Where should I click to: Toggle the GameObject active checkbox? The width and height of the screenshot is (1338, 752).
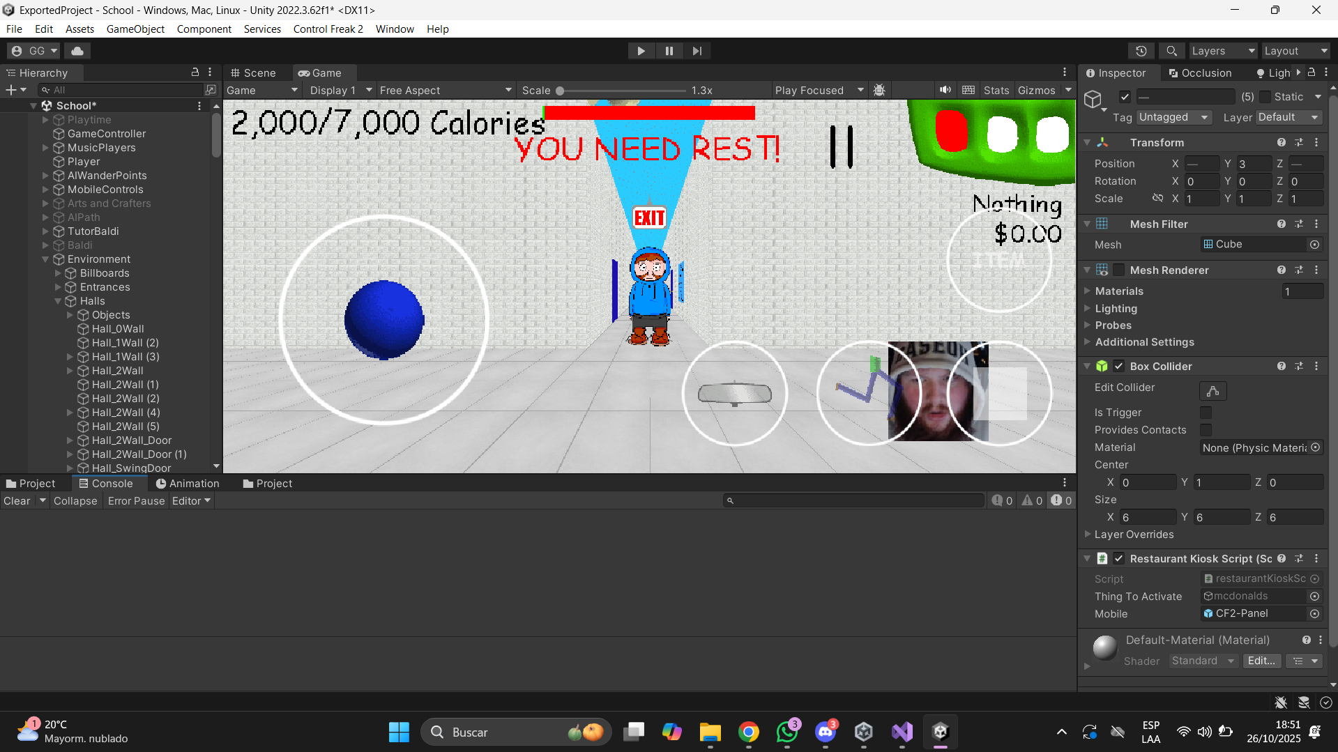point(1125,97)
